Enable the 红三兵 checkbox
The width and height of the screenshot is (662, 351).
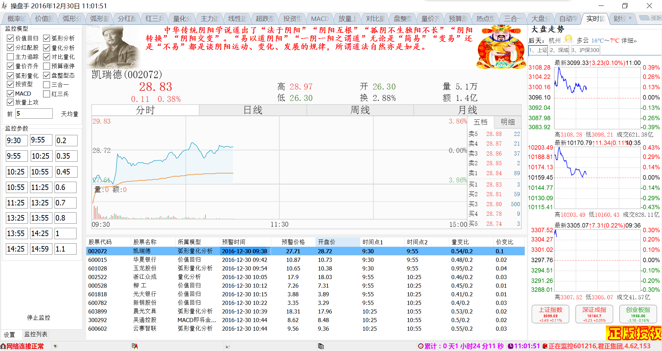pyautogui.click(x=47, y=94)
